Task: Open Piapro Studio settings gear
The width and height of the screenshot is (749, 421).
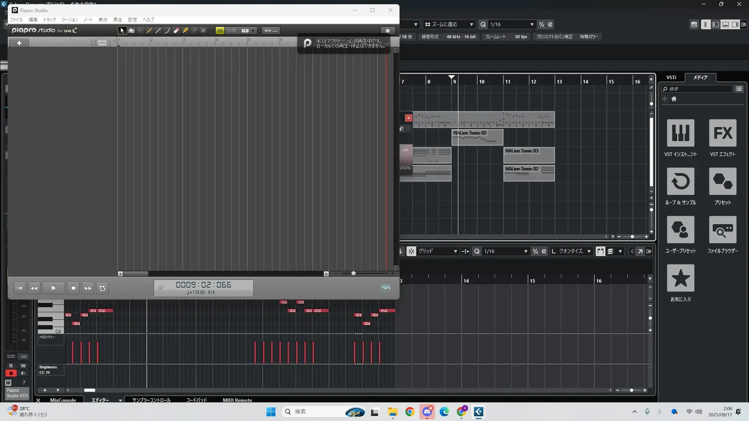Action: pos(387,30)
